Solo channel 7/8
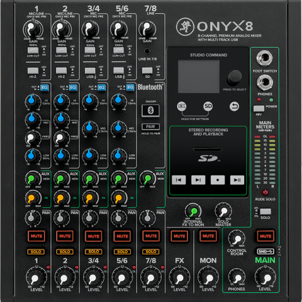The height and width of the screenshot is (302, 302). pos(151,252)
